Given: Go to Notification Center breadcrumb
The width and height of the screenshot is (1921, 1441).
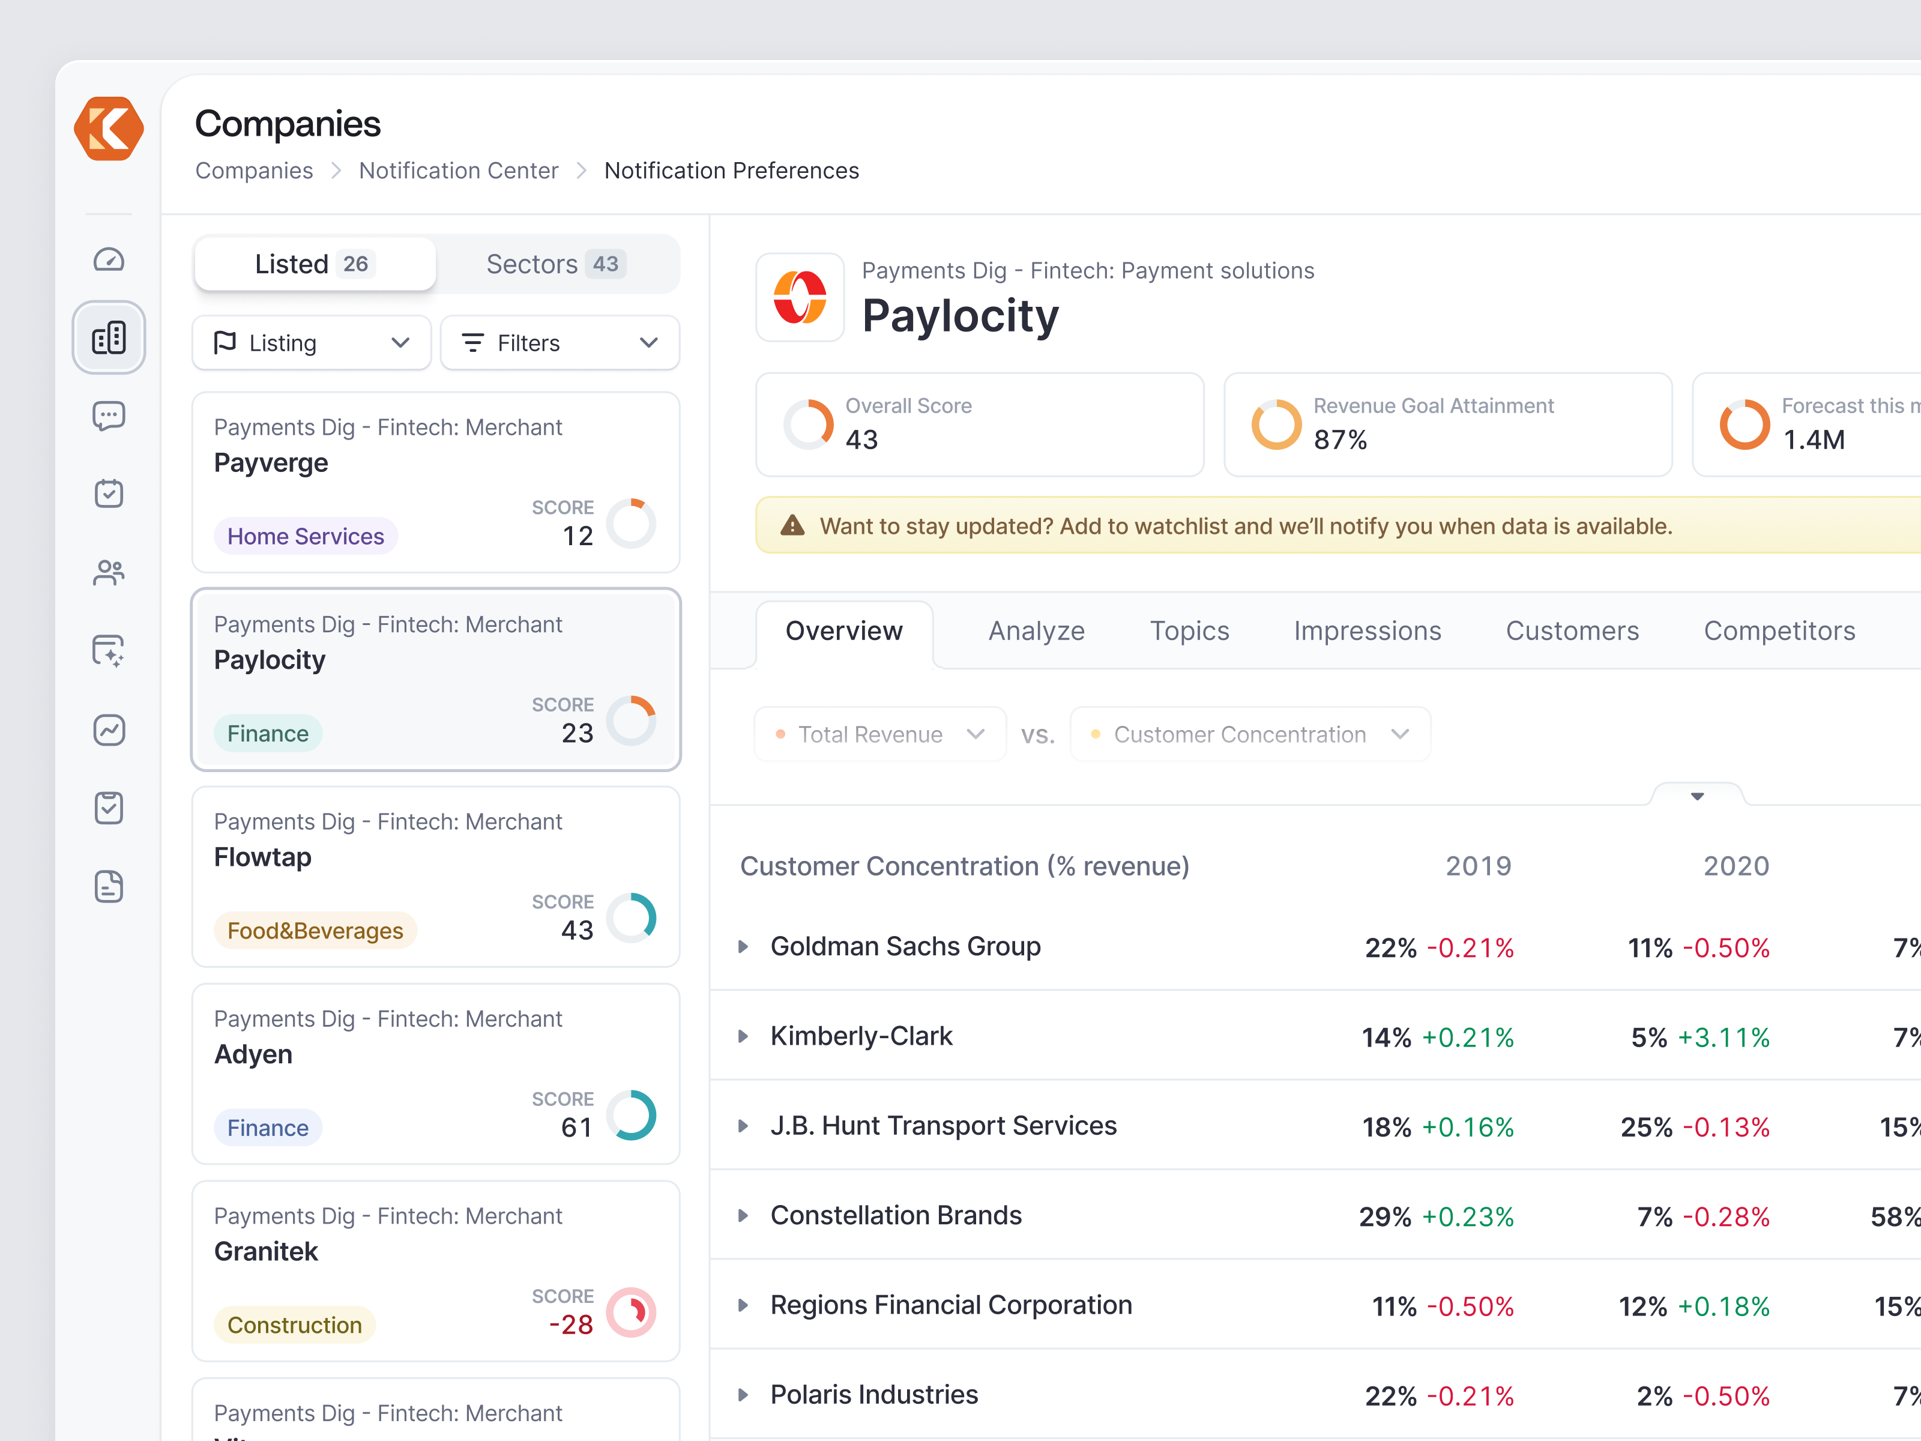Looking at the screenshot, I should pyautogui.click(x=459, y=171).
